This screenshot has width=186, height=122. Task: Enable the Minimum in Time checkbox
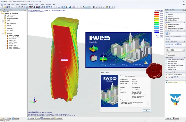pyautogui.click(x=166, y=68)
